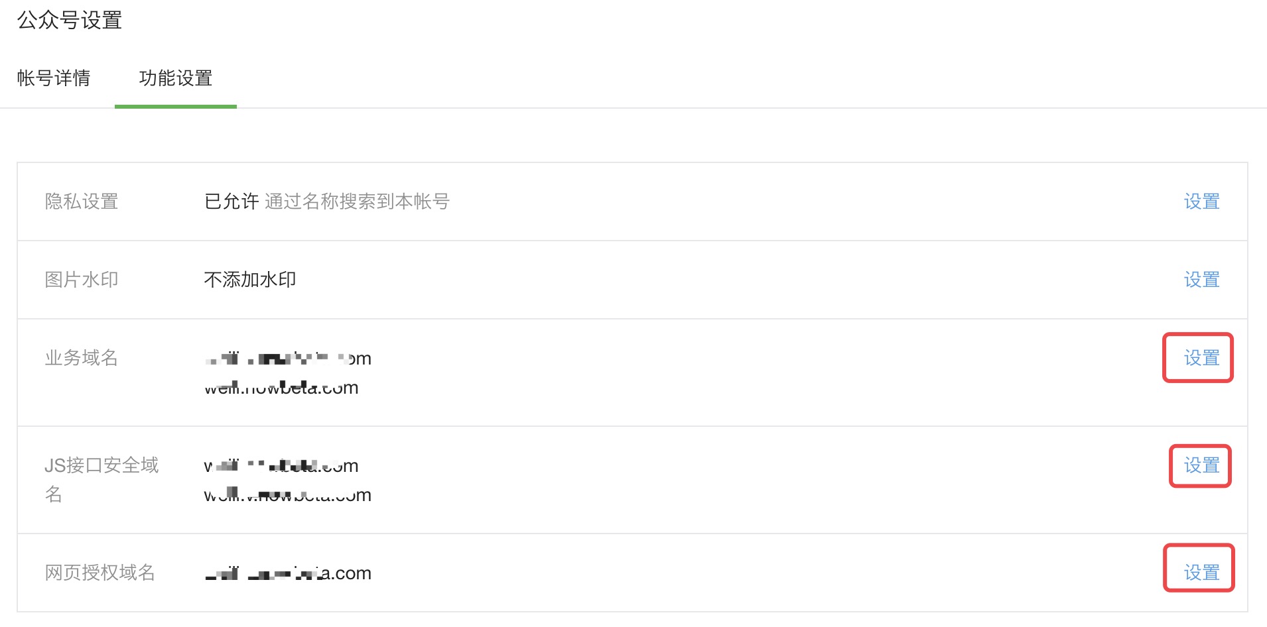Select the 图片水印 row label
Screen dimensions: 1267x627
(x=82, y=280)
